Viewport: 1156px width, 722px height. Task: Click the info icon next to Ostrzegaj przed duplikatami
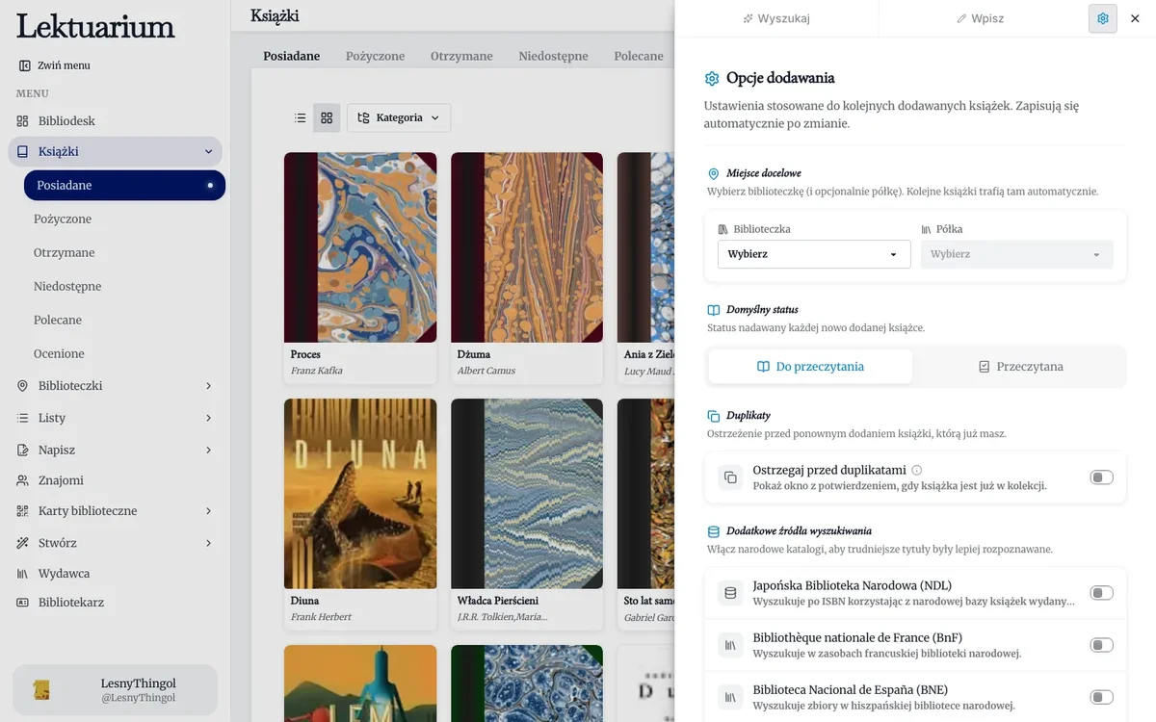[917, 470]
